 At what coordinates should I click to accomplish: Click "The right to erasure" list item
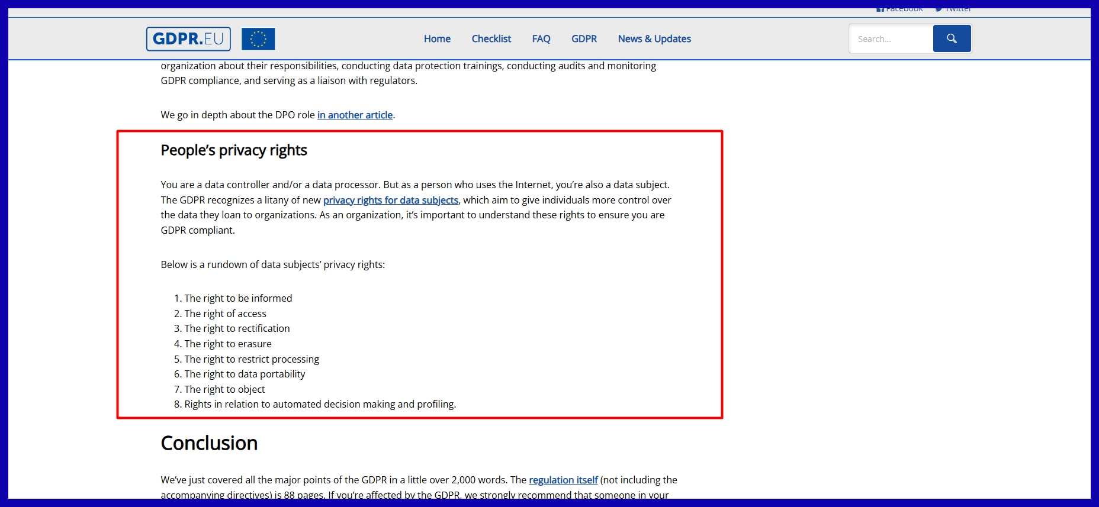coord(228,344)
